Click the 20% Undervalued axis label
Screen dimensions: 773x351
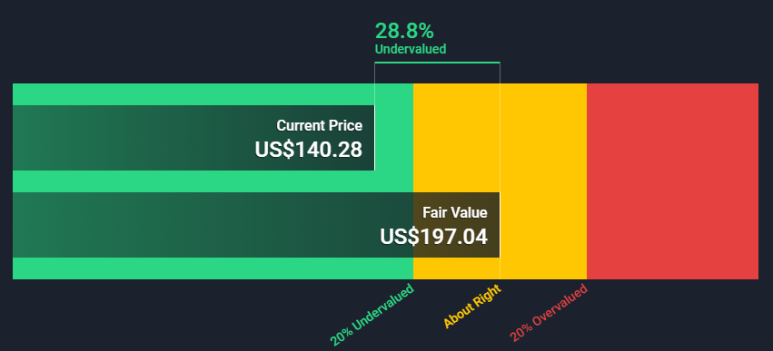point(372,314)
